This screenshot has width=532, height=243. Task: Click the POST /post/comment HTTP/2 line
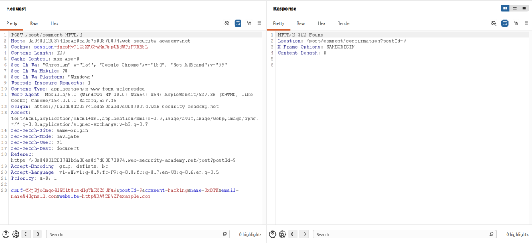click(47, 35)
